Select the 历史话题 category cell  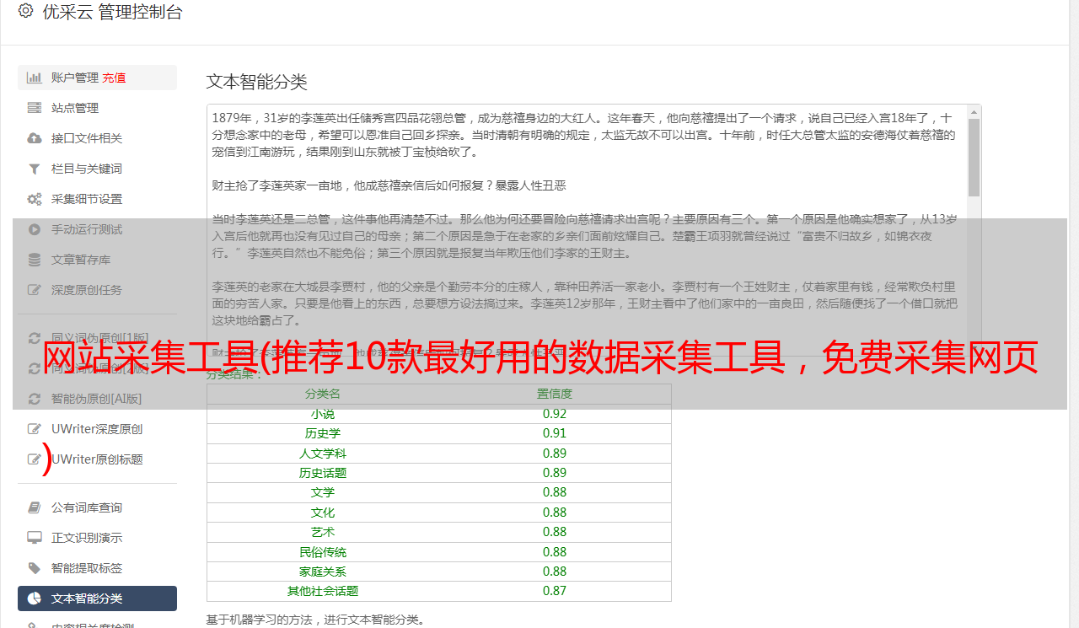tap(323, 473)
